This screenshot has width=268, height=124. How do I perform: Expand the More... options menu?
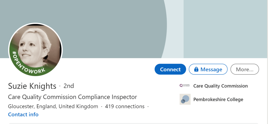click(244, 69)
